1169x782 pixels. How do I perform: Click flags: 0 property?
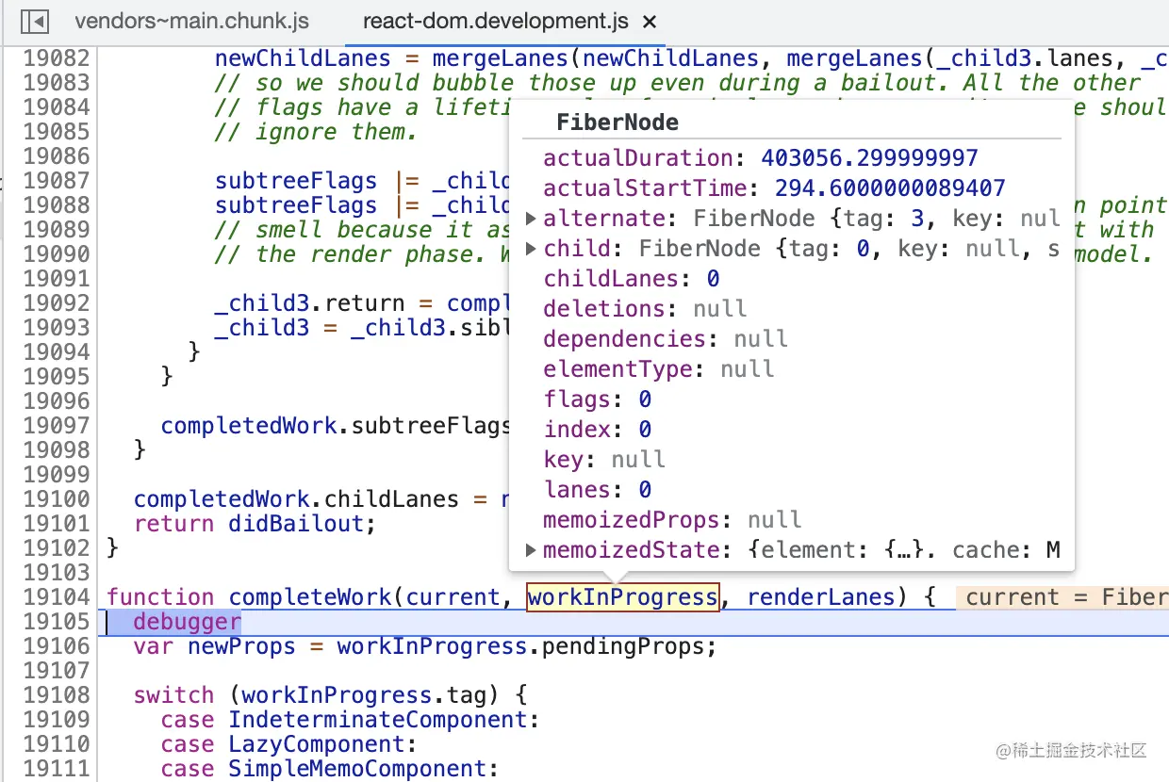tap(598, 399)
